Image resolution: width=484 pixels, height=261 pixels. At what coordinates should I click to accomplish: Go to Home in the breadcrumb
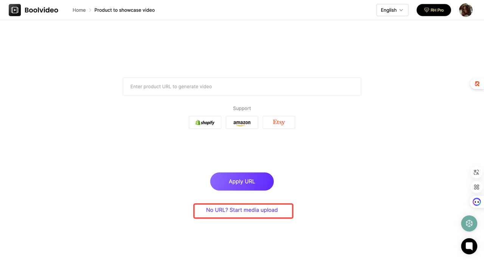(79, 10)
